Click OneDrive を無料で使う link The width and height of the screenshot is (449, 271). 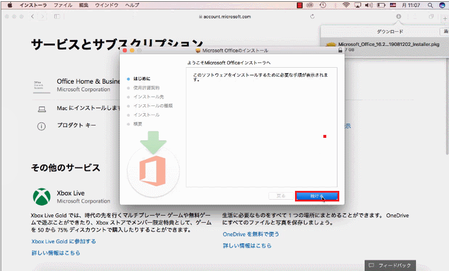coord(251,234)
